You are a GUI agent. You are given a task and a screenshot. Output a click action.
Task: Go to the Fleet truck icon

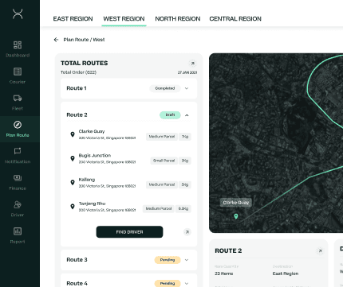[18, 98]
